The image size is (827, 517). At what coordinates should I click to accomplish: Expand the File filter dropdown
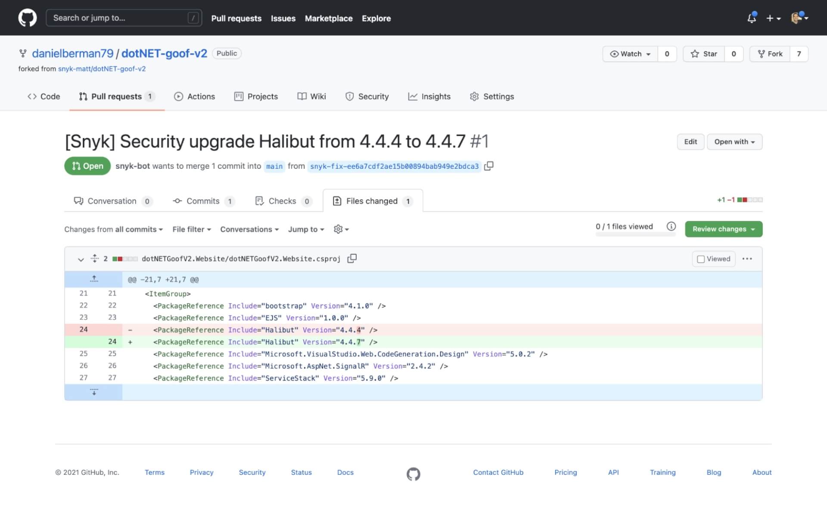(192, 229)
